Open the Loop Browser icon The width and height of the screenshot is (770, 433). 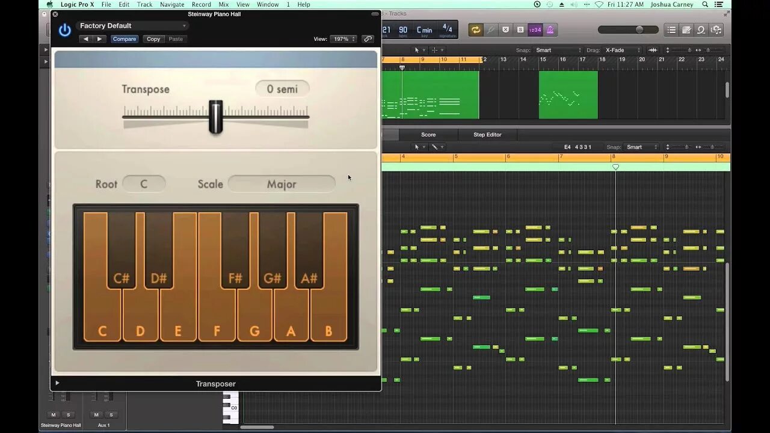click(701, 29)
